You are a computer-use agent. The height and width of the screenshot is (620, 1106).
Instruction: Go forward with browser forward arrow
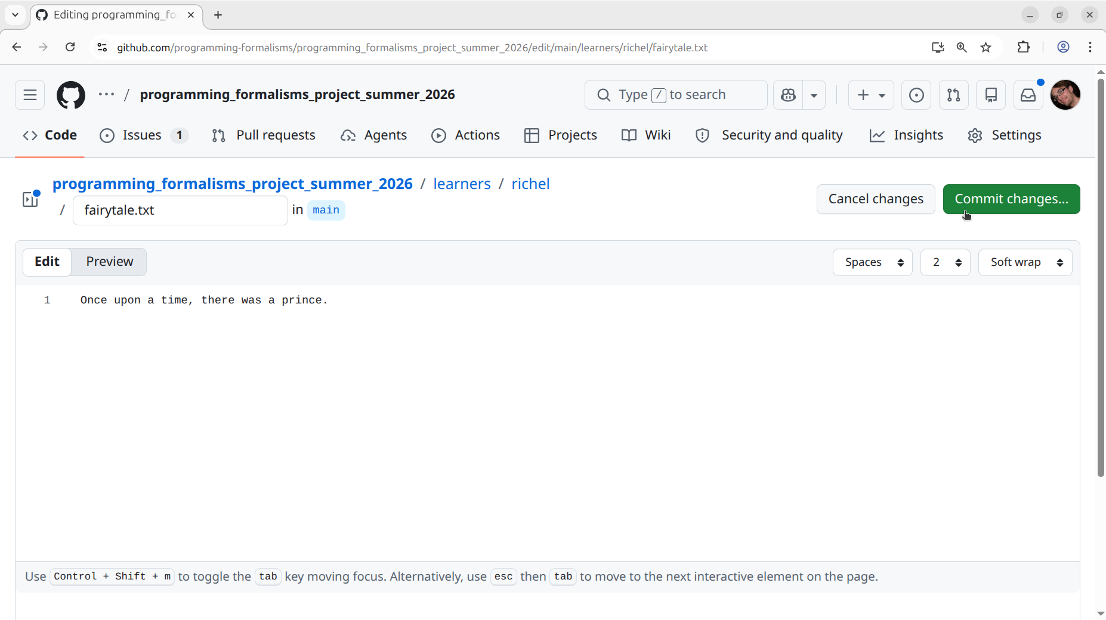point(43,47)
